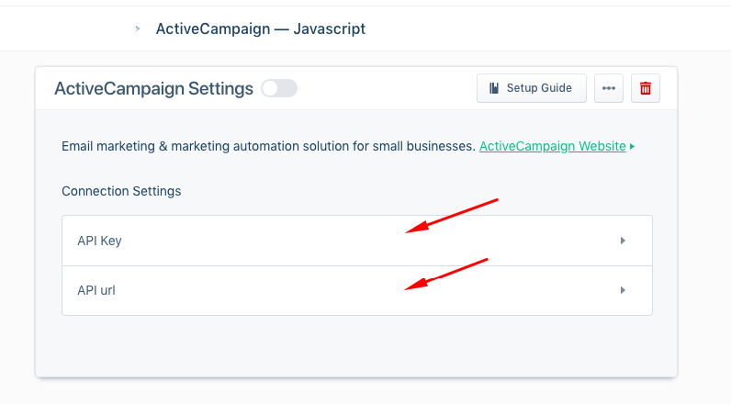The height and width of the screenshot is (404, 731).
Task: Expand the API Key row arrow
Action: pyautogui.click(x=623, y=241)
